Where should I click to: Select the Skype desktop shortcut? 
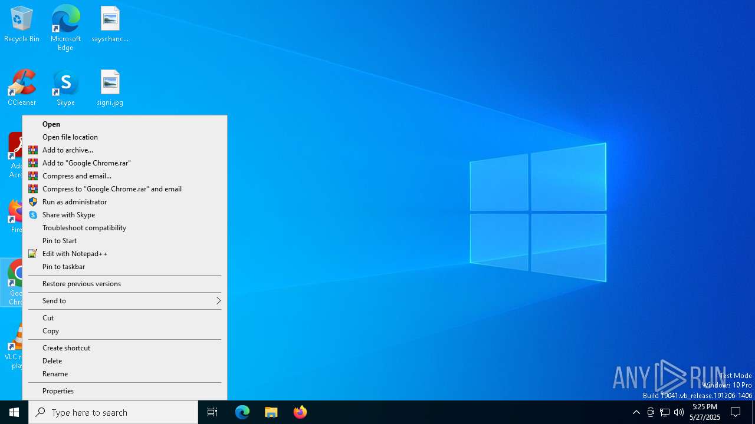tap(65, 88)
